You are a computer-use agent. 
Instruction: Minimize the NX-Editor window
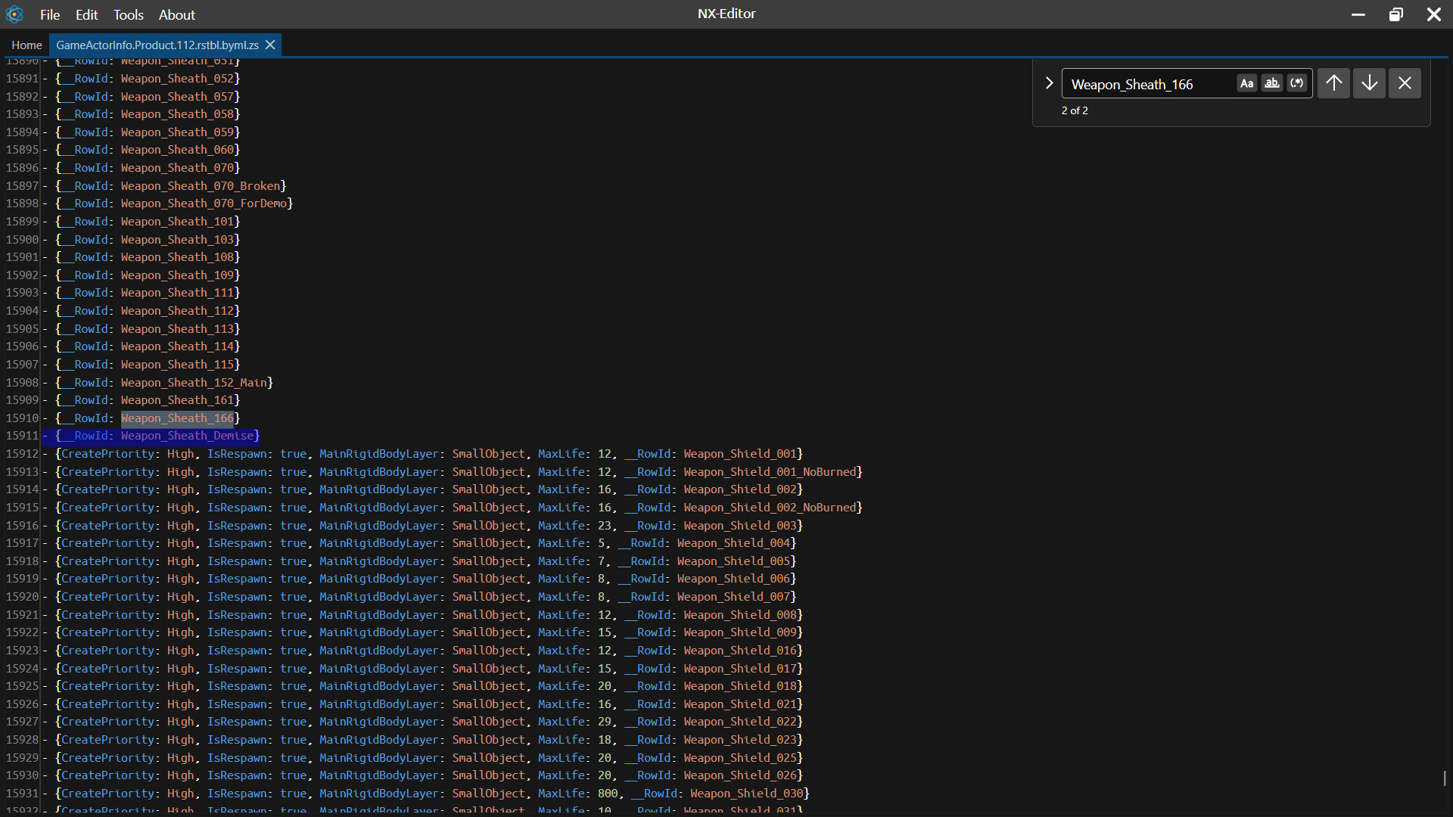pyautogui.click(x=1358, y=14)
